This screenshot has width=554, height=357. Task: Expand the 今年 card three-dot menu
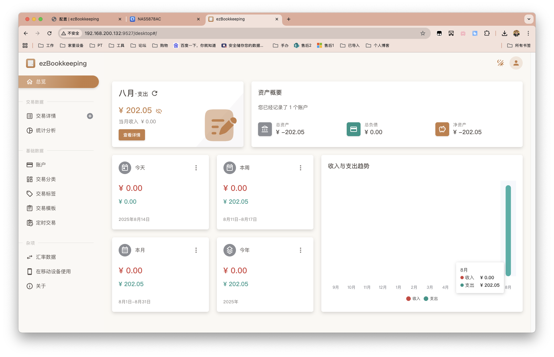301,250
